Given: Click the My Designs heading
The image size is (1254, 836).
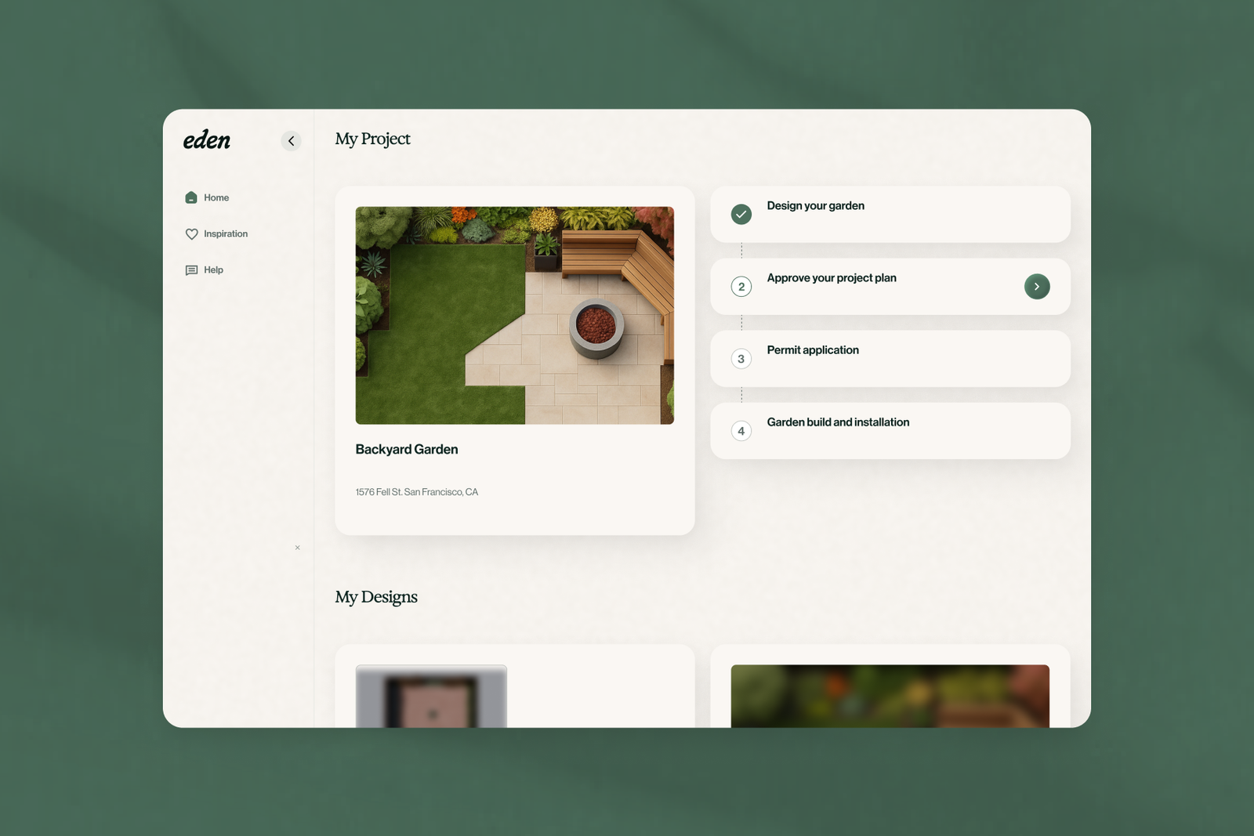Looking at the screenshot, I should [376, 597].
